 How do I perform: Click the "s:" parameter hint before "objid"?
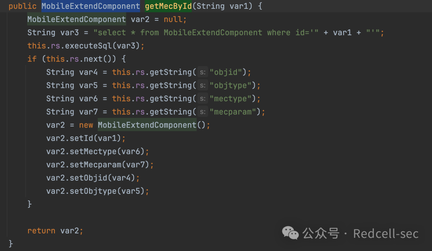point(202,72)
